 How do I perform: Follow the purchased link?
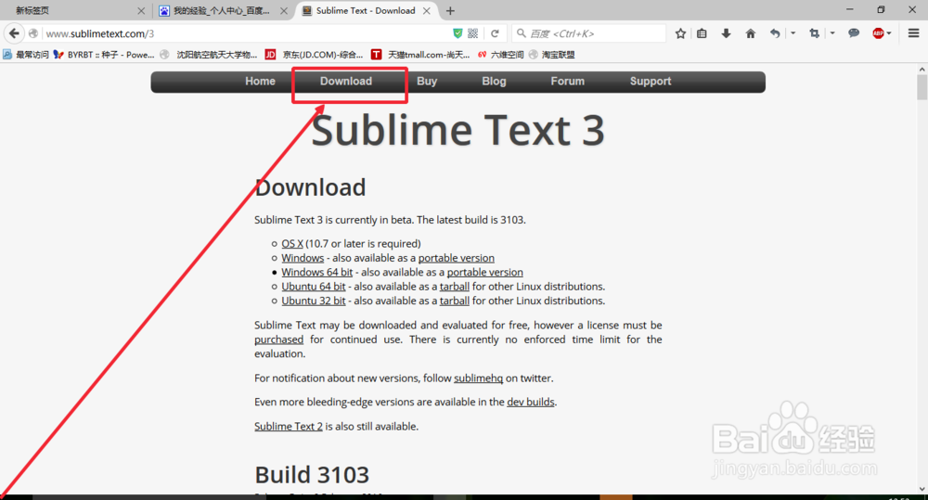278,340
